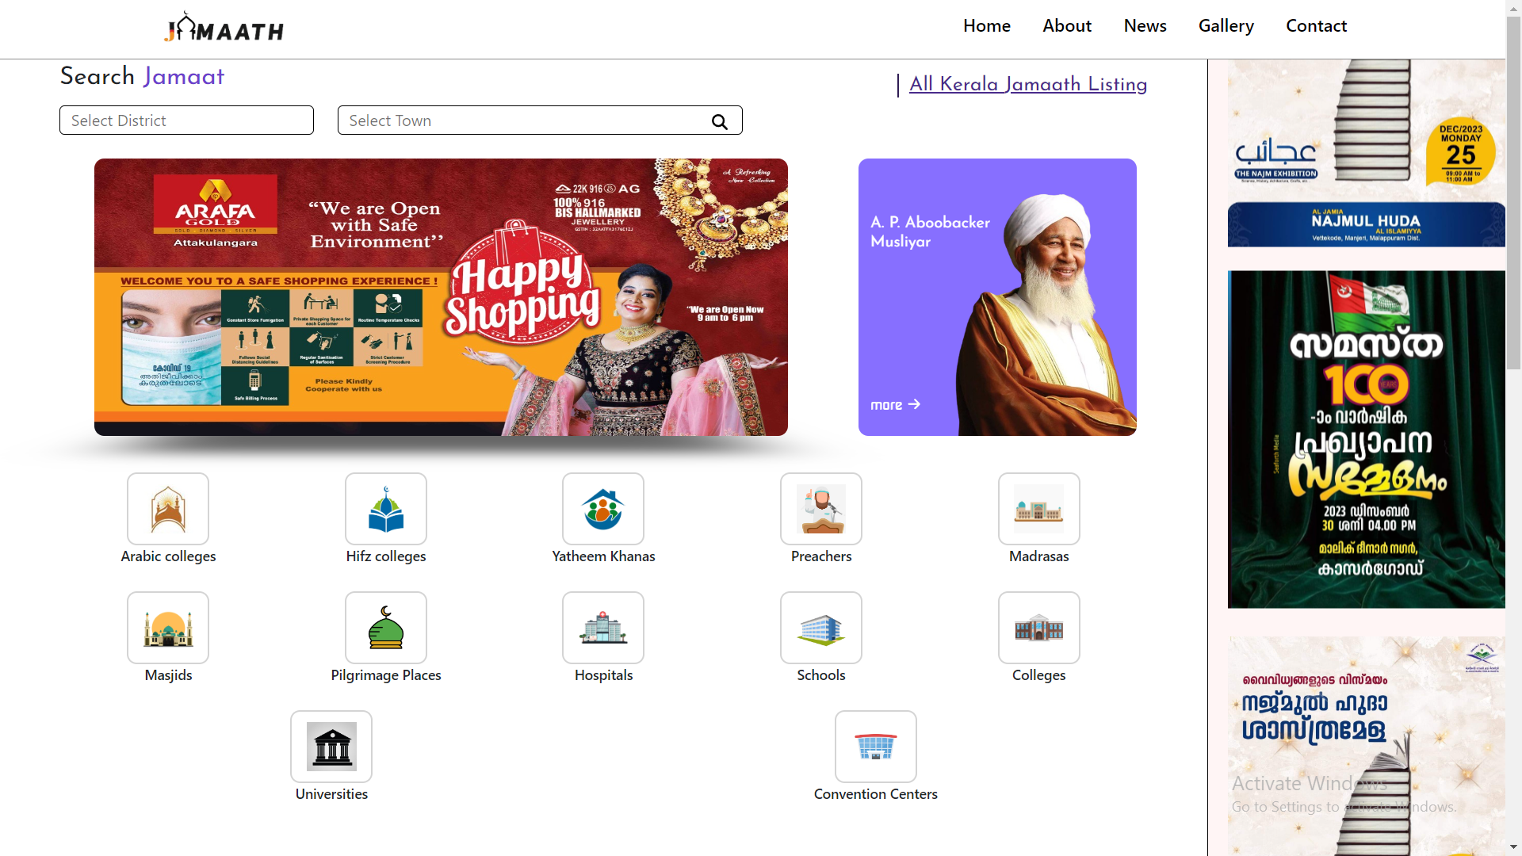Click the Madrasas label
Viewport: 1522px width, 856px height.
1039,556
